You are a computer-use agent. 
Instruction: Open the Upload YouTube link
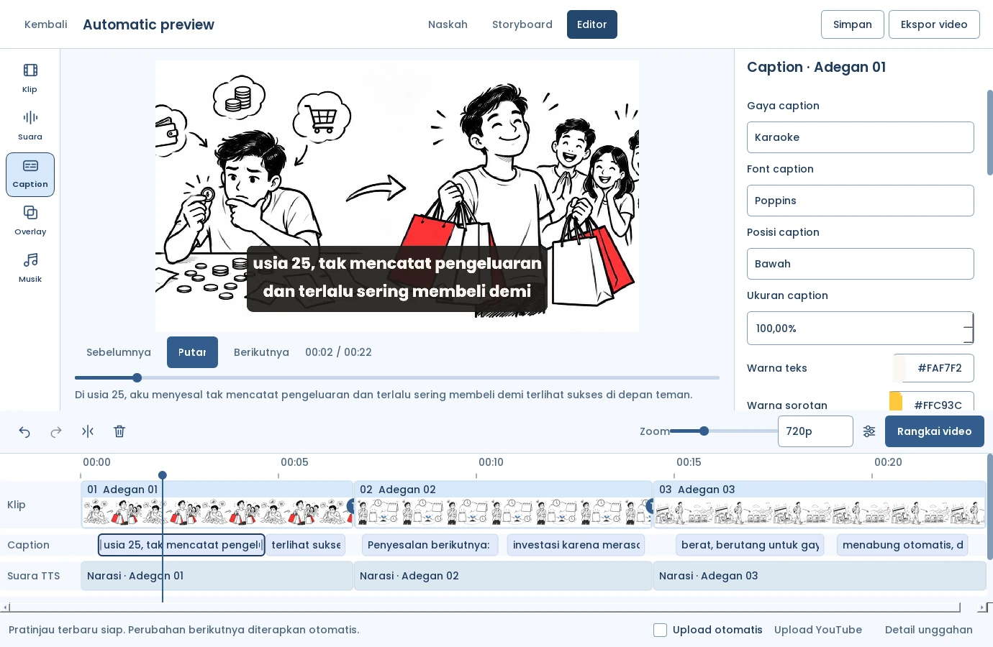point(818,630)
